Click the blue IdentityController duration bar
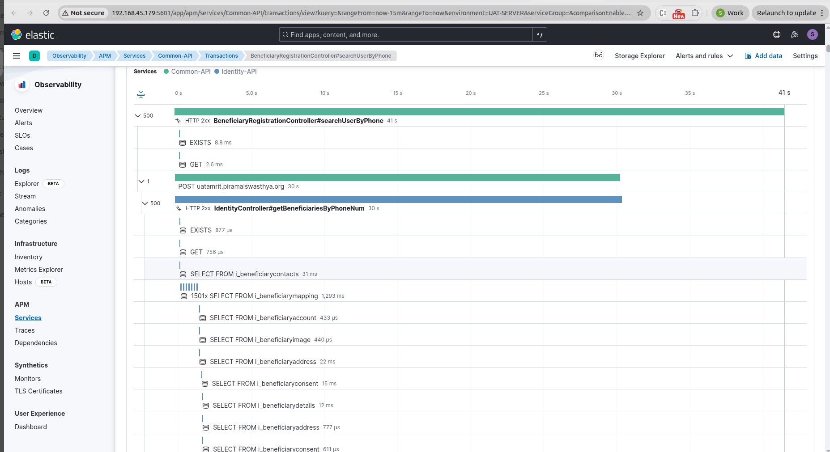 coord(398,199)
